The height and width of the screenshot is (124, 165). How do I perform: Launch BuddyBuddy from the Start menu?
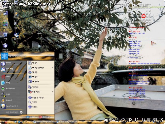coord(8,88)
